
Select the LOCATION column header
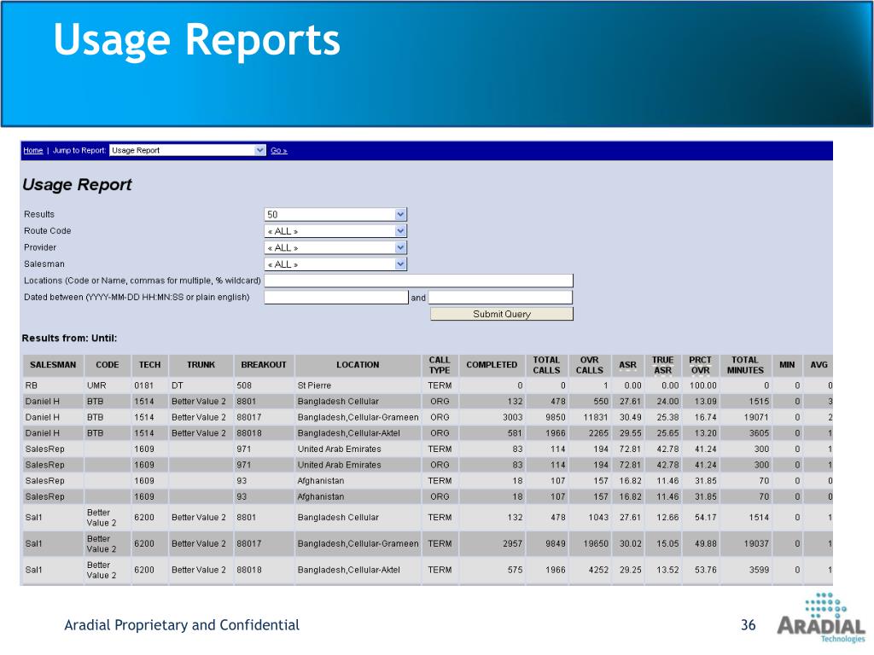point(358,365)
